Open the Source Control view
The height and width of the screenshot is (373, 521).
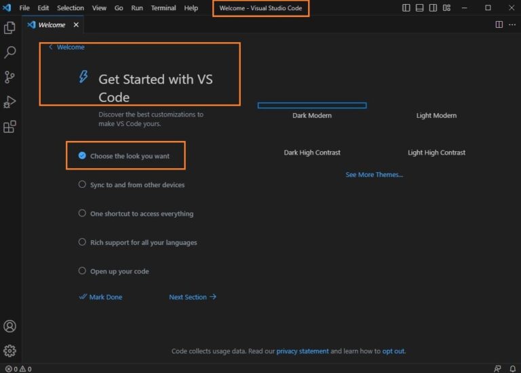(x=9, y=77)
